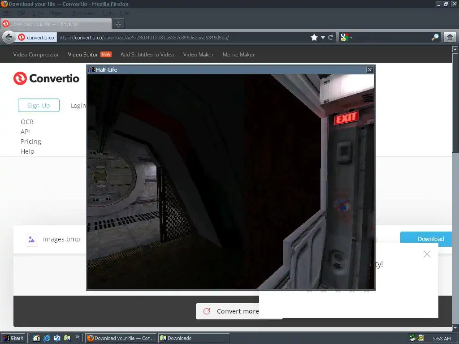Click the Sign Up button

coord(39,105)
